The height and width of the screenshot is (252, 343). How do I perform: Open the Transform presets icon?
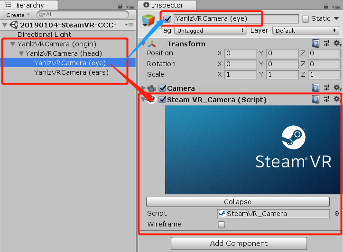(x=326, y=43)
